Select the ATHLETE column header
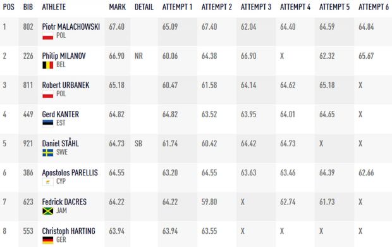This screenshot has width=392, height=247. point(54,7)
